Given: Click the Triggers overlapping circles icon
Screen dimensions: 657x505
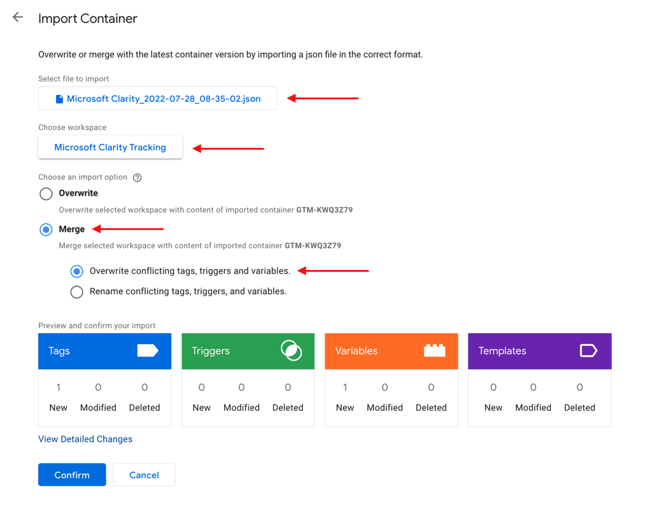Looking at the screenshot, I should coord(291,350).
